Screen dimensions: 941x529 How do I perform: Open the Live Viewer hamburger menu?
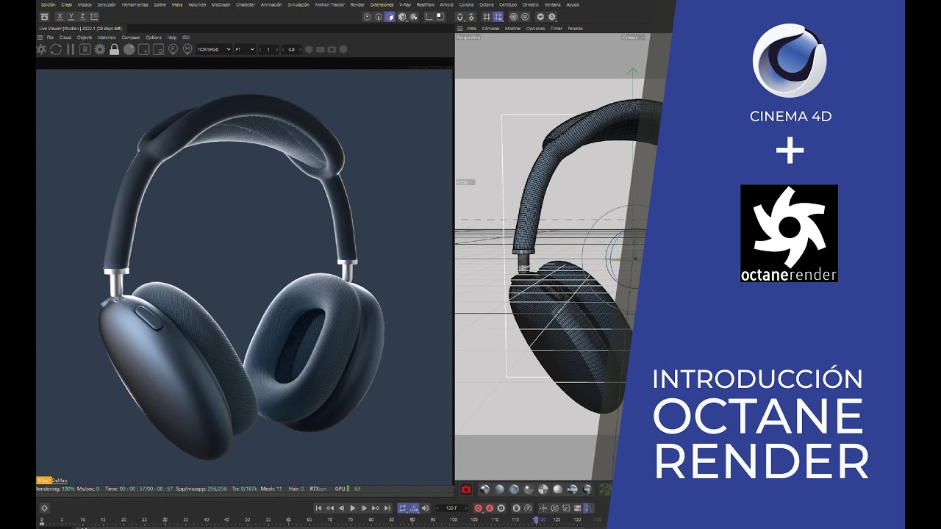(40, 37)
